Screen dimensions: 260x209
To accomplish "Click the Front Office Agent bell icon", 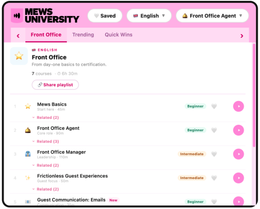I will [28, 130].
